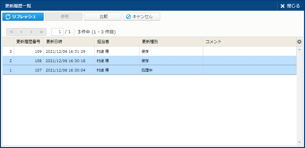Screen dimensions: 305x148
Task: Sort by 更新種別 column header
Action: click(171, 42)
